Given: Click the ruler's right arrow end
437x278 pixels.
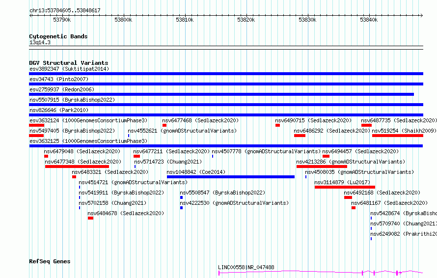Looking at the screenshot, I should pos(422,15).
